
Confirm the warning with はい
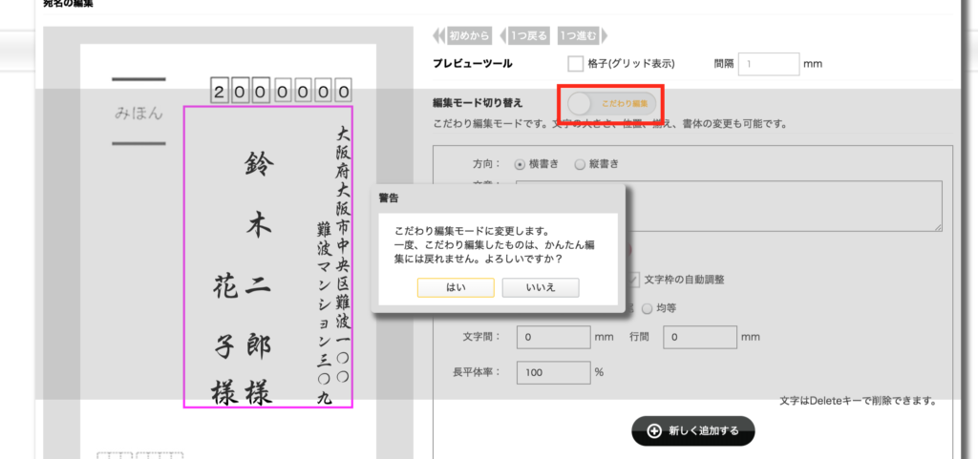(x=456, y=288)
